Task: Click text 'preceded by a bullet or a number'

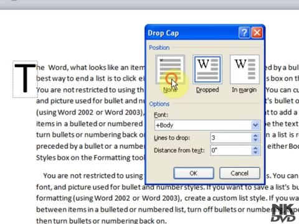Action: pos(90,146)
